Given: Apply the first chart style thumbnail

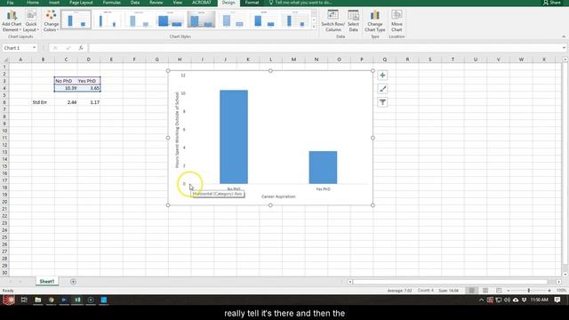Looking at the screenshot, I should pyautogui.click(x=76, y=20).
